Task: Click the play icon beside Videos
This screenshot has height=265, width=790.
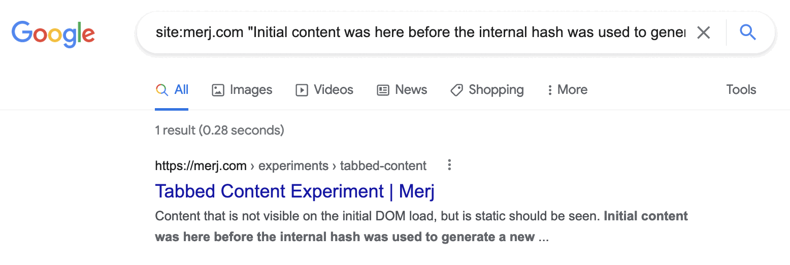Action: 302,90
